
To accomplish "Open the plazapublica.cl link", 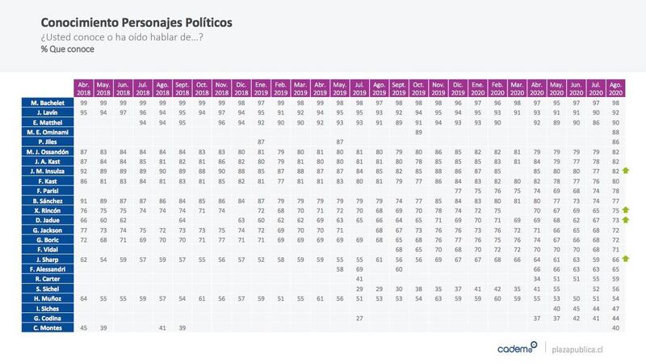I will tap(577, 349).
